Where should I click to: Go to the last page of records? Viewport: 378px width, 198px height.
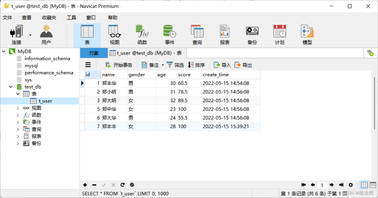click(341, 185)
